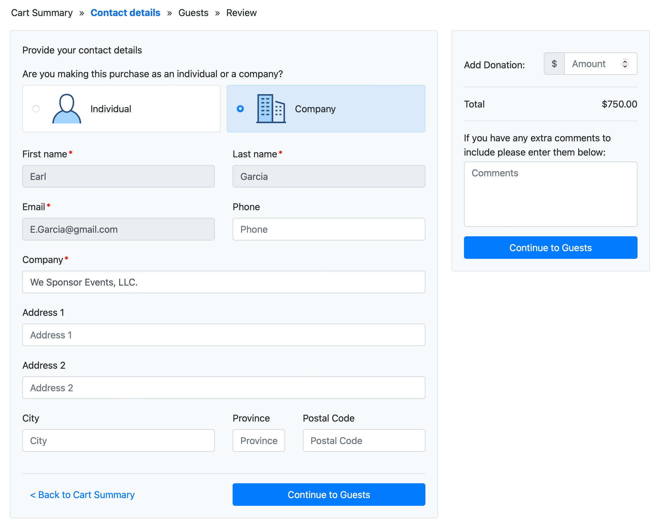The image size is (658, 526).
Task: Click the Address 2 field
Action: click(x=223, y=388)
